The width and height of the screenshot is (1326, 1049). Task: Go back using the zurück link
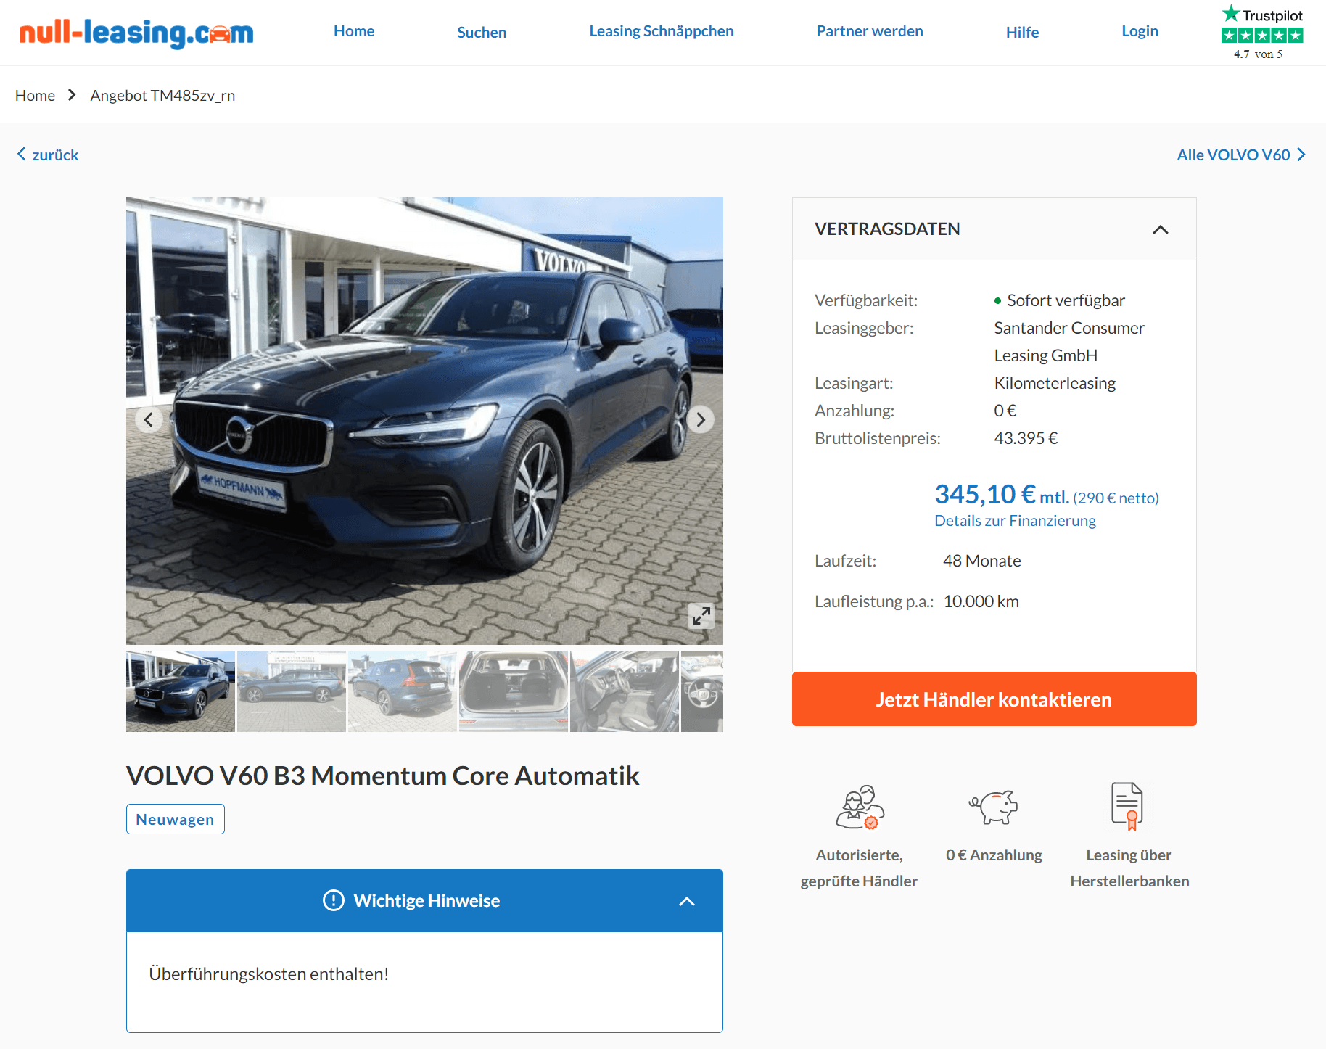point(48,155)
